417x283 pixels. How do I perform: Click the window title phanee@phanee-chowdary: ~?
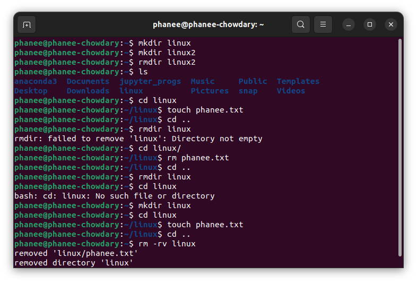pos(208,25)
